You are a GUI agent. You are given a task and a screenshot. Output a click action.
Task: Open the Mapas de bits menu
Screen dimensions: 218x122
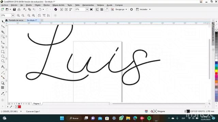tap(58, 5)
